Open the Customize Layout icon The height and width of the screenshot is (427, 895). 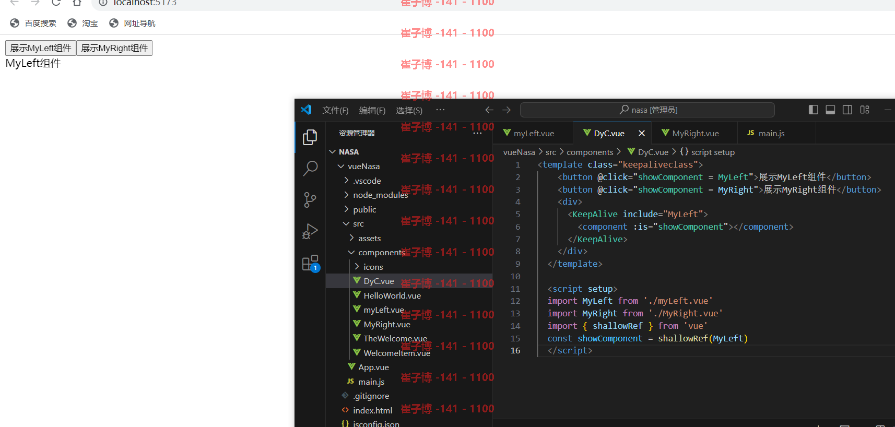865,110
